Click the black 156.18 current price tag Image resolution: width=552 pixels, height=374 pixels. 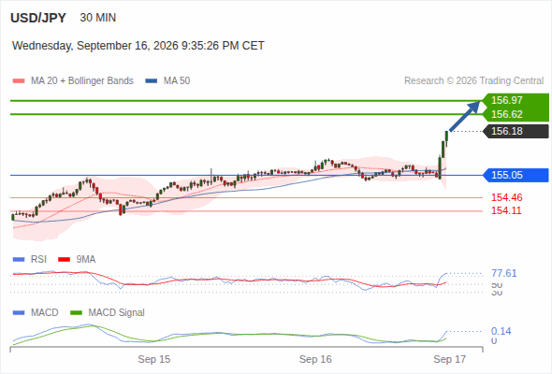(x=516, y=131)
